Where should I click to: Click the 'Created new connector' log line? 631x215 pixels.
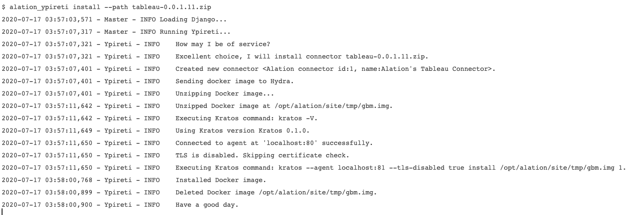point(248,69)
